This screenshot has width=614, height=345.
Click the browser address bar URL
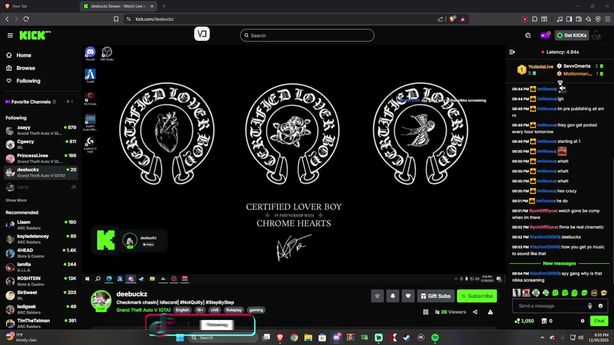(x=154, y=19)
